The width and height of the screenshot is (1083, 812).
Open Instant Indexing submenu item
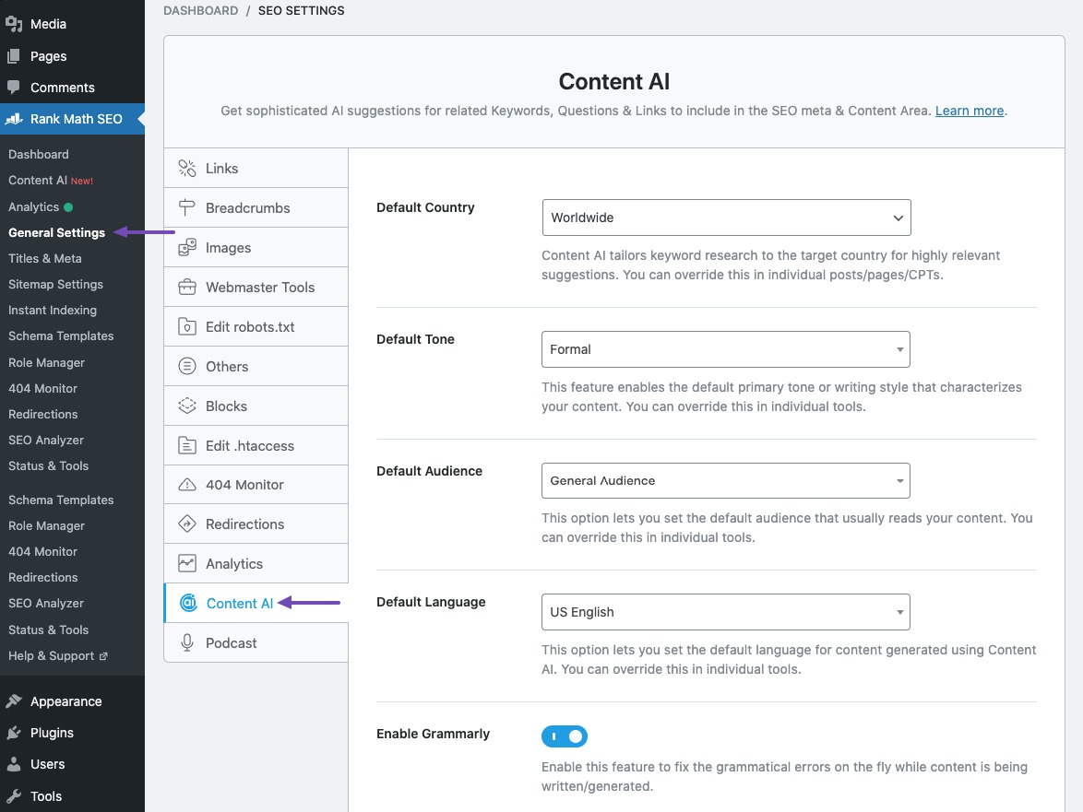click(53, 310)
